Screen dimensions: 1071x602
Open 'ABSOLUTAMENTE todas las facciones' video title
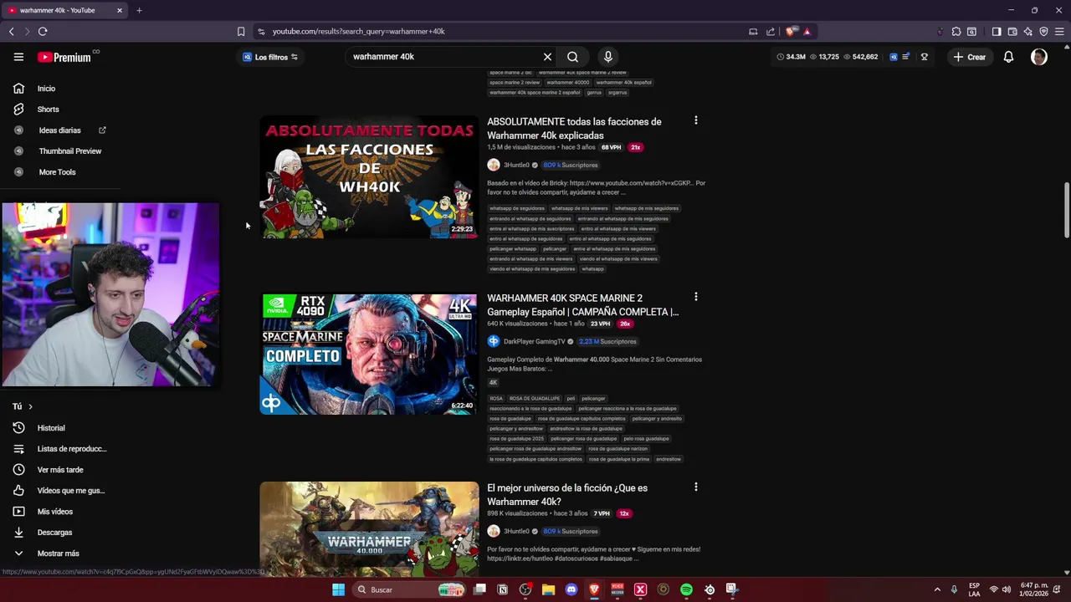coord(574,128)
